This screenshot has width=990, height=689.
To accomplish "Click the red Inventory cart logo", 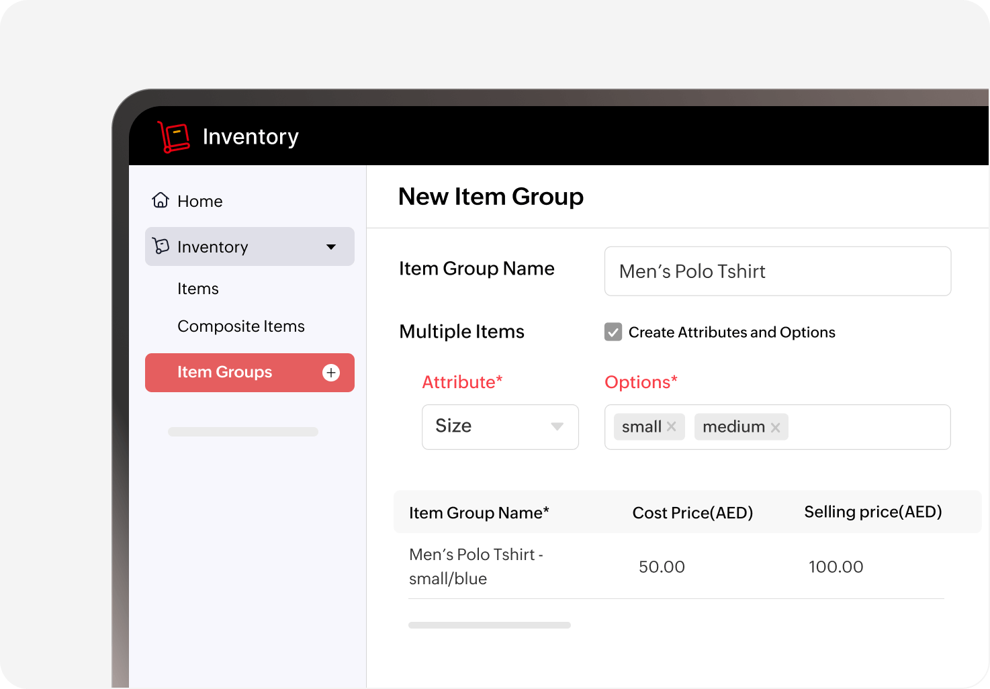I will pyautogui.click(x=173, y=136).
